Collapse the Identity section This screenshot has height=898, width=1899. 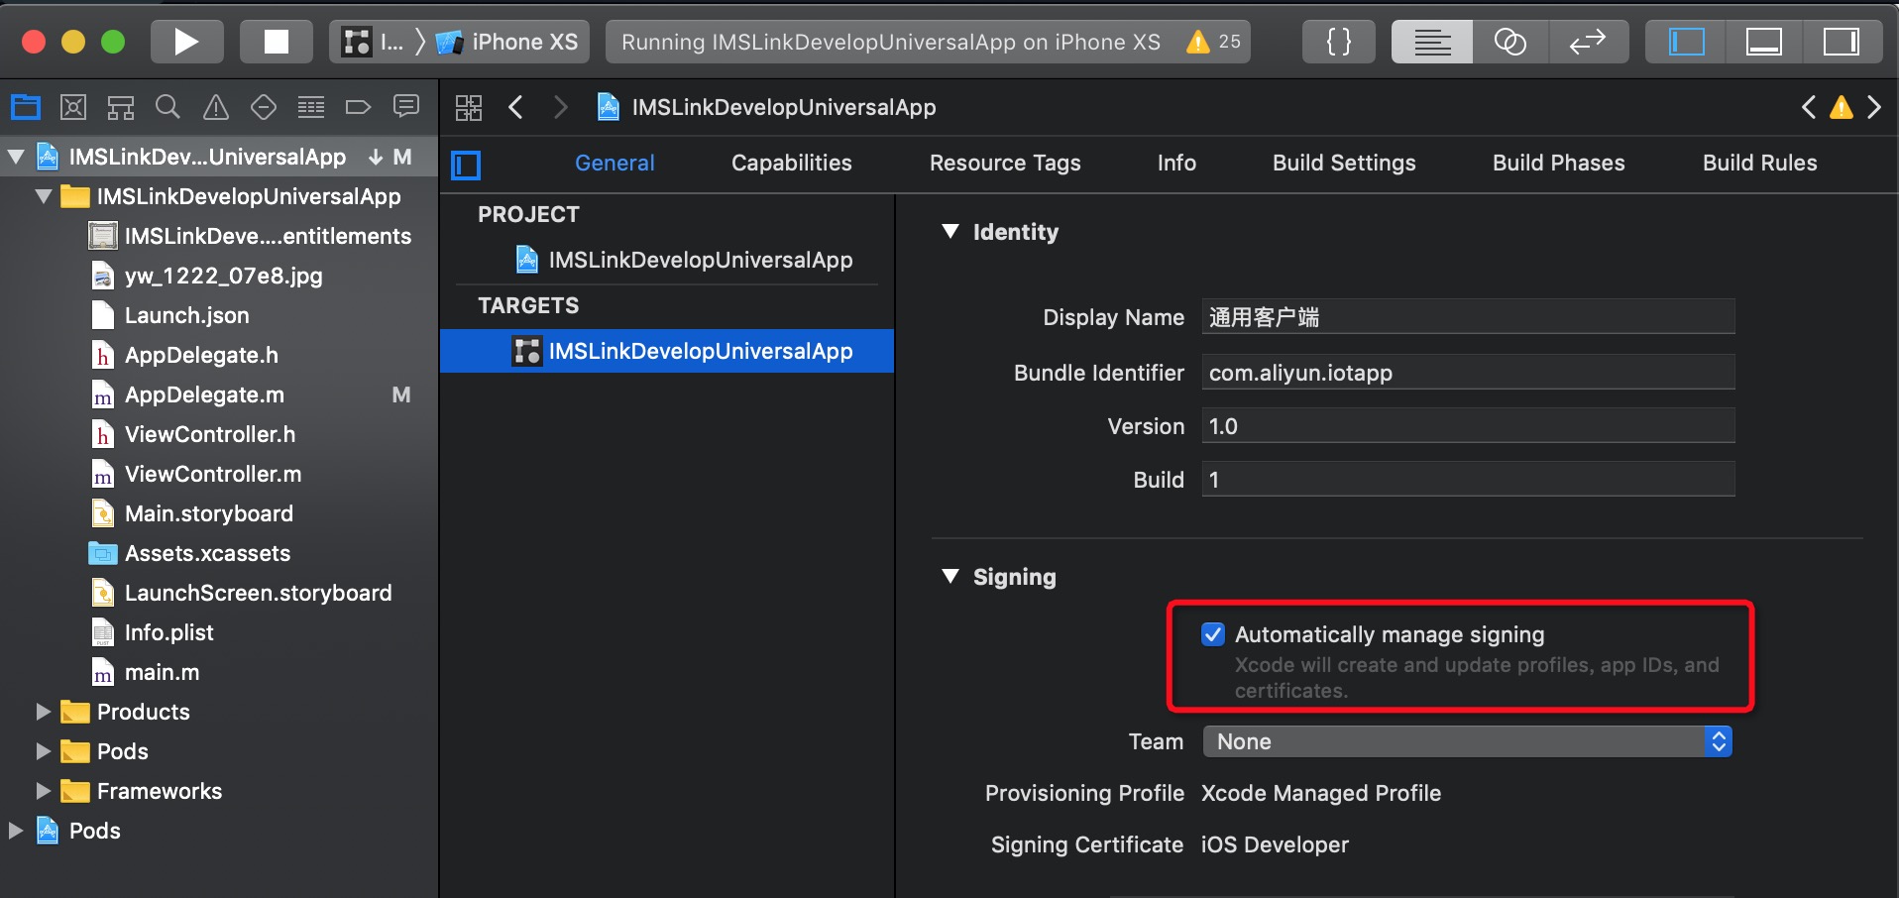coord(950,231)
